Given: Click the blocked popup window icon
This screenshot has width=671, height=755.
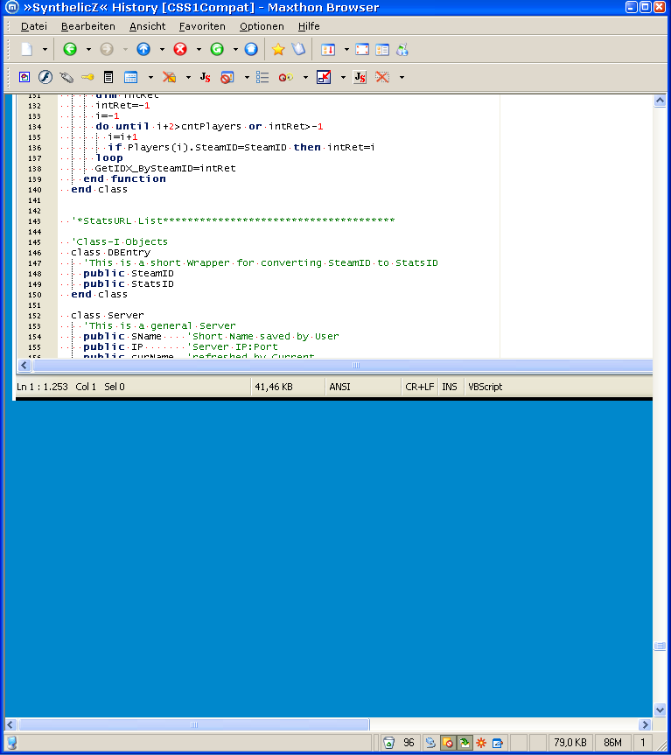Looking at the screenshot, I should point(227,77).
